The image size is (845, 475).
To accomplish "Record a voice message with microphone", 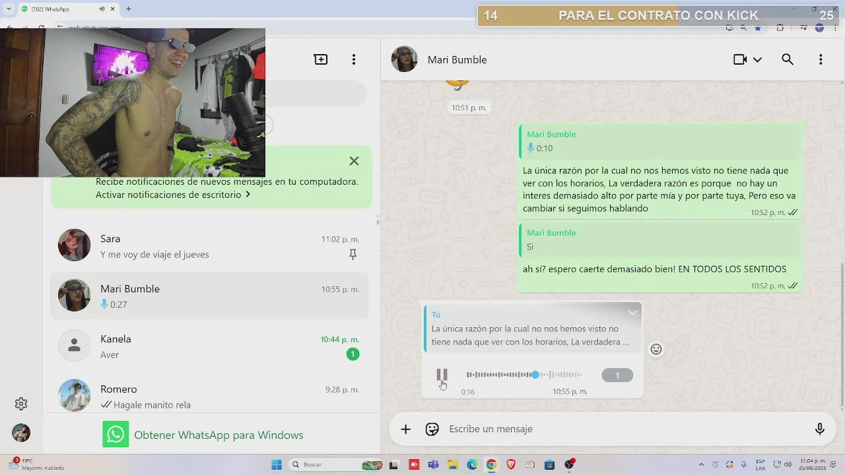I will click(x=820, y=429).
